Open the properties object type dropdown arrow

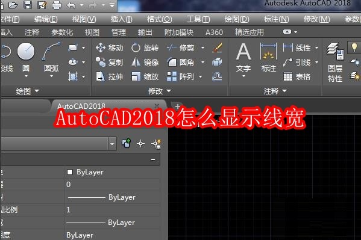[112, 144]
